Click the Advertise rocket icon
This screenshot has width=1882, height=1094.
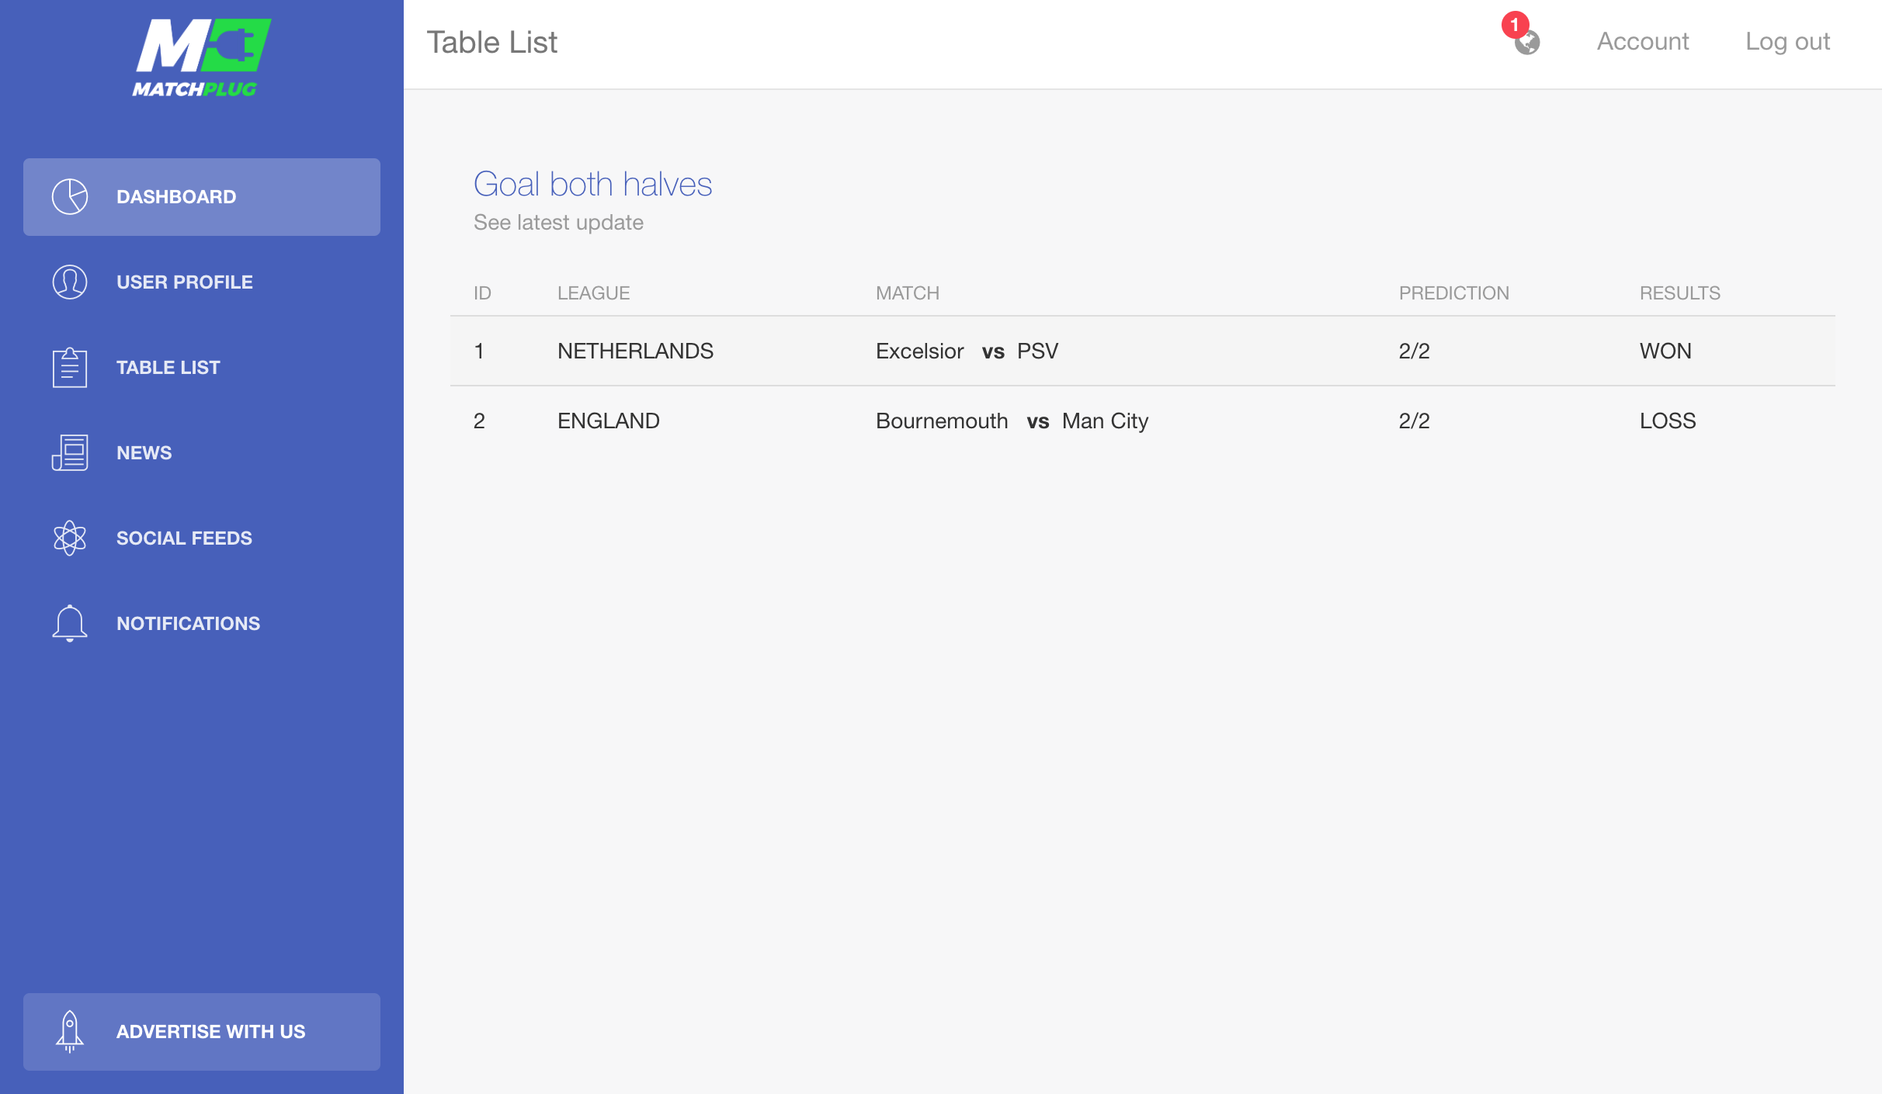tap(70, 1032)
